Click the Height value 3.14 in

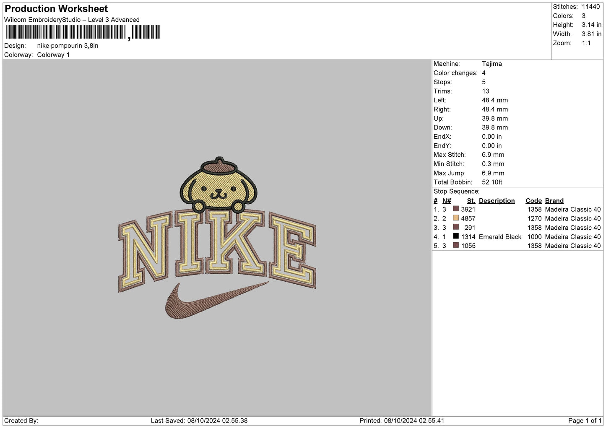[x=591, y=25]
